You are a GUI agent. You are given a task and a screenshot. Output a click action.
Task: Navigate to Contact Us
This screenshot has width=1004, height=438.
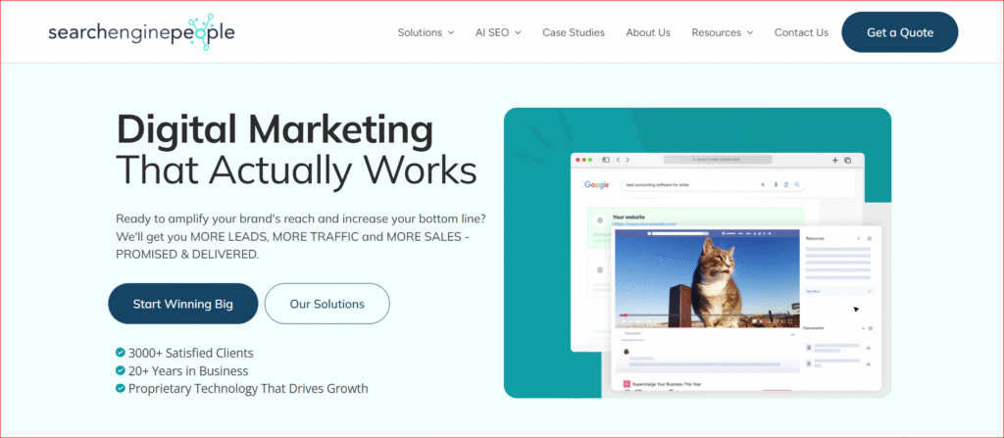pos(801,32)
